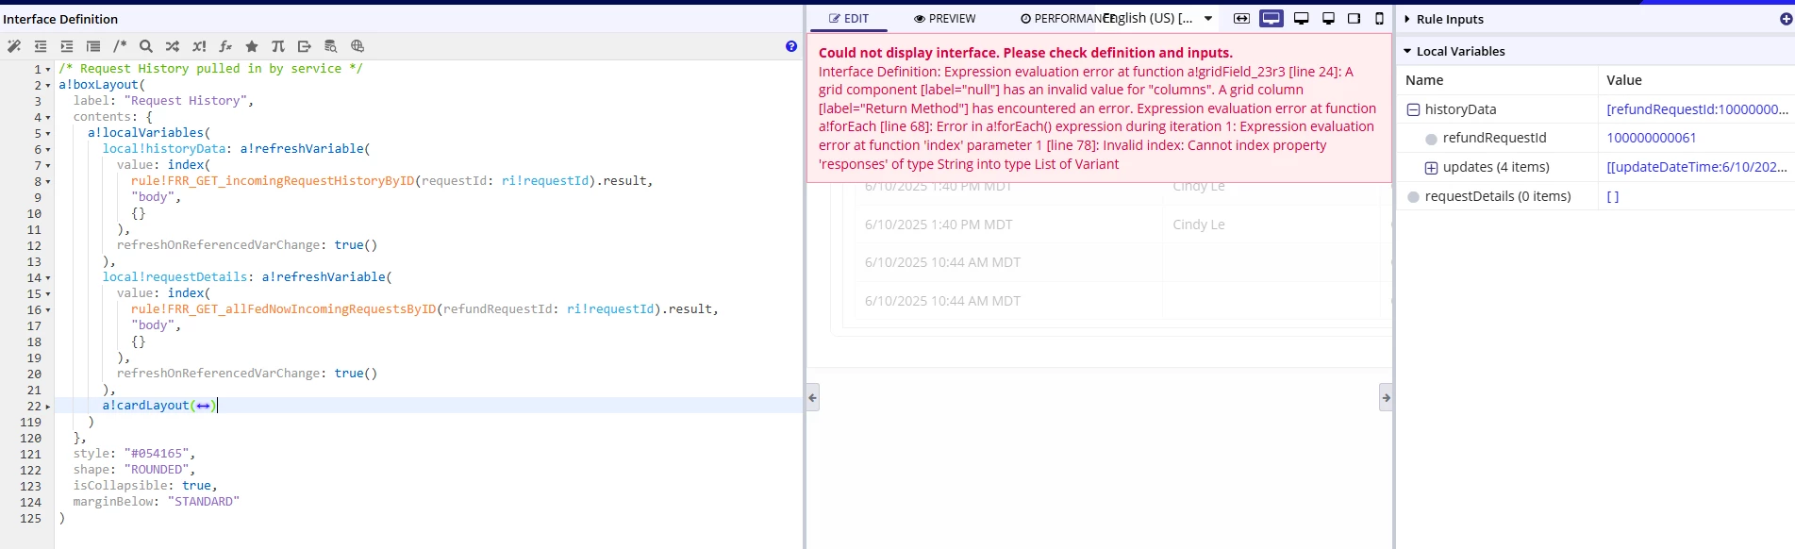Expand the Rule Inputs section

1407,19
